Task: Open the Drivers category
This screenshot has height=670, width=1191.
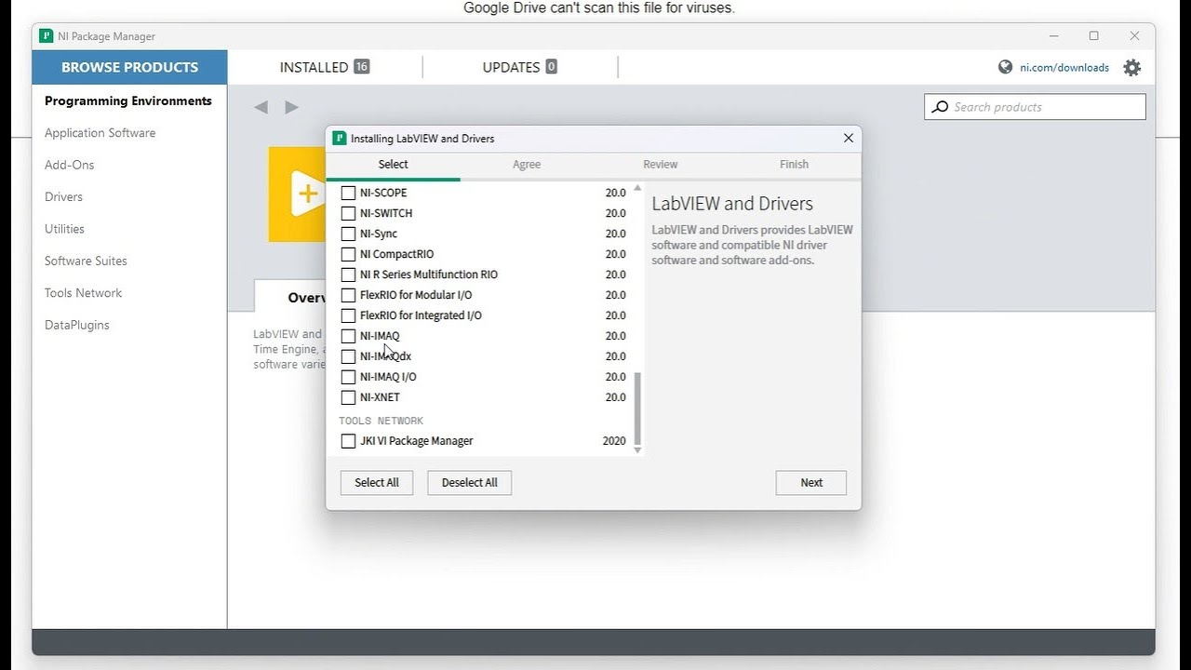Action: click(63, 196)
